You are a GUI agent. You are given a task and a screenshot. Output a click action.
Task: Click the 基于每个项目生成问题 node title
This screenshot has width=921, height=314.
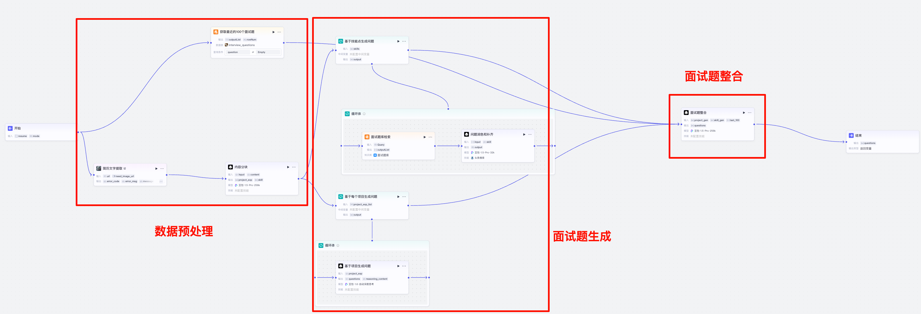tap(360, 197)
